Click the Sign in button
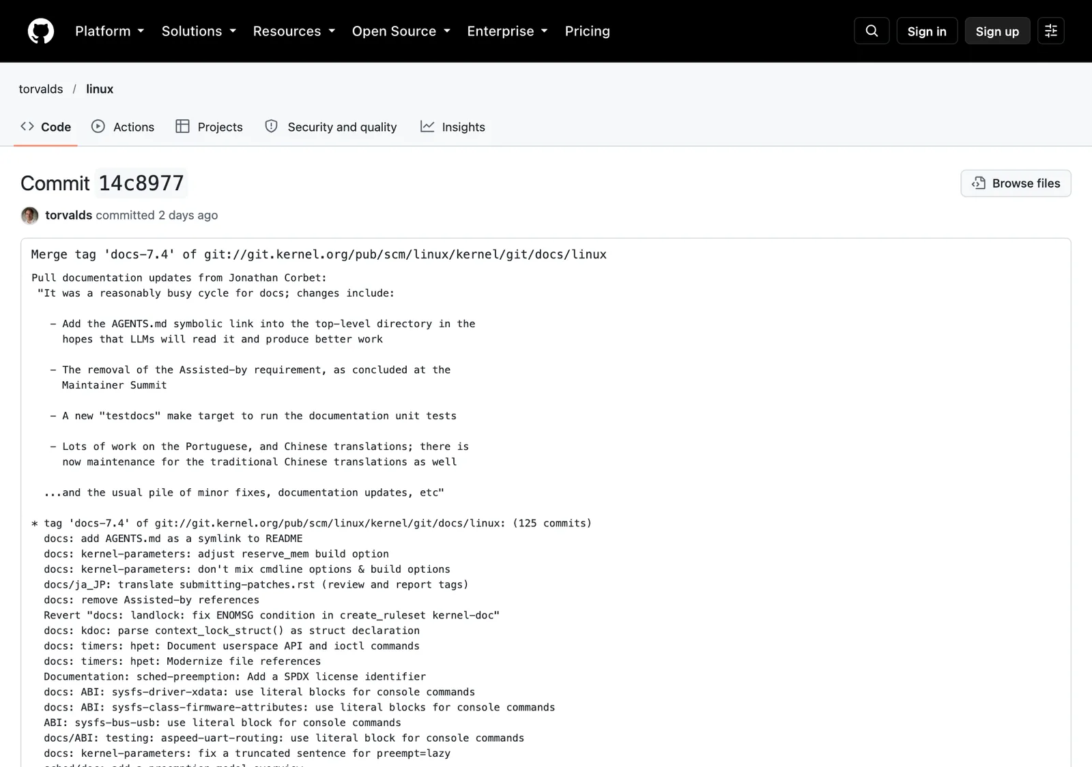Image resolution: width=1092 pixels, height=767 pixels. [x=927, y=31]
